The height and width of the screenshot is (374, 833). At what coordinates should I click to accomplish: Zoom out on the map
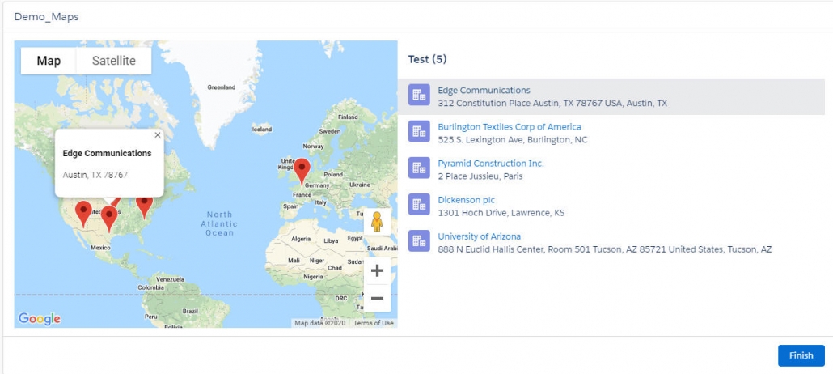[377, 298]
